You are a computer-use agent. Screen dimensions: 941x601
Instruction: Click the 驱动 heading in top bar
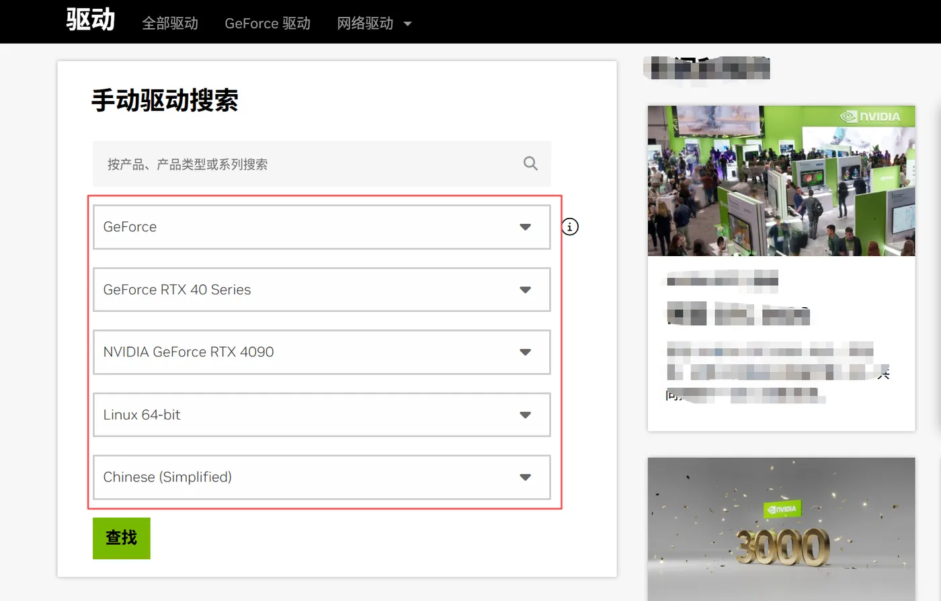91,20
